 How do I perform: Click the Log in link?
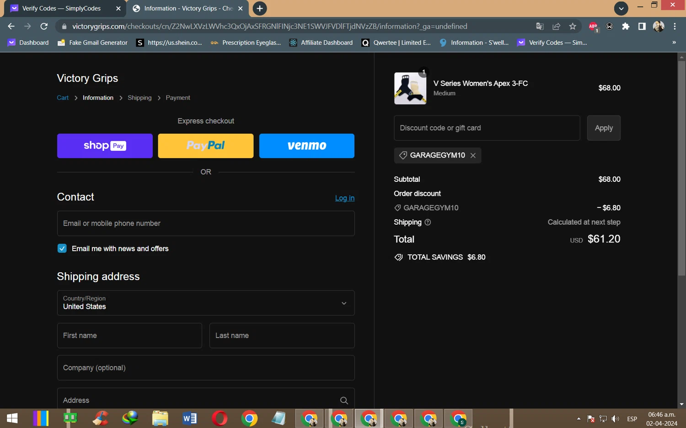[345, 198]
